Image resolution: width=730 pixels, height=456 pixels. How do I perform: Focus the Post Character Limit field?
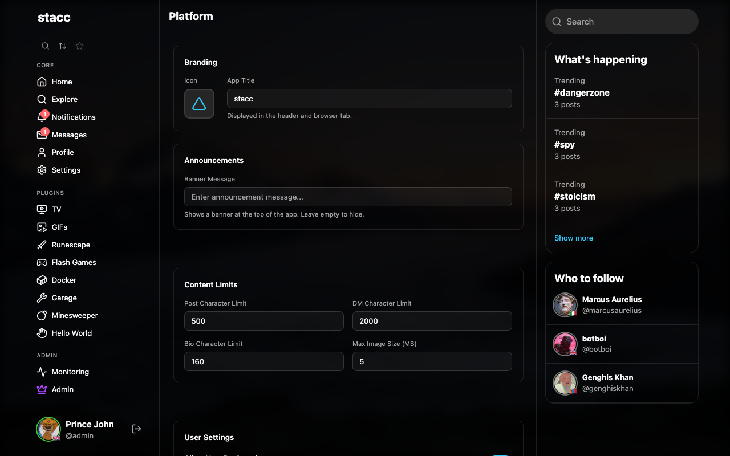click(263, 321)
